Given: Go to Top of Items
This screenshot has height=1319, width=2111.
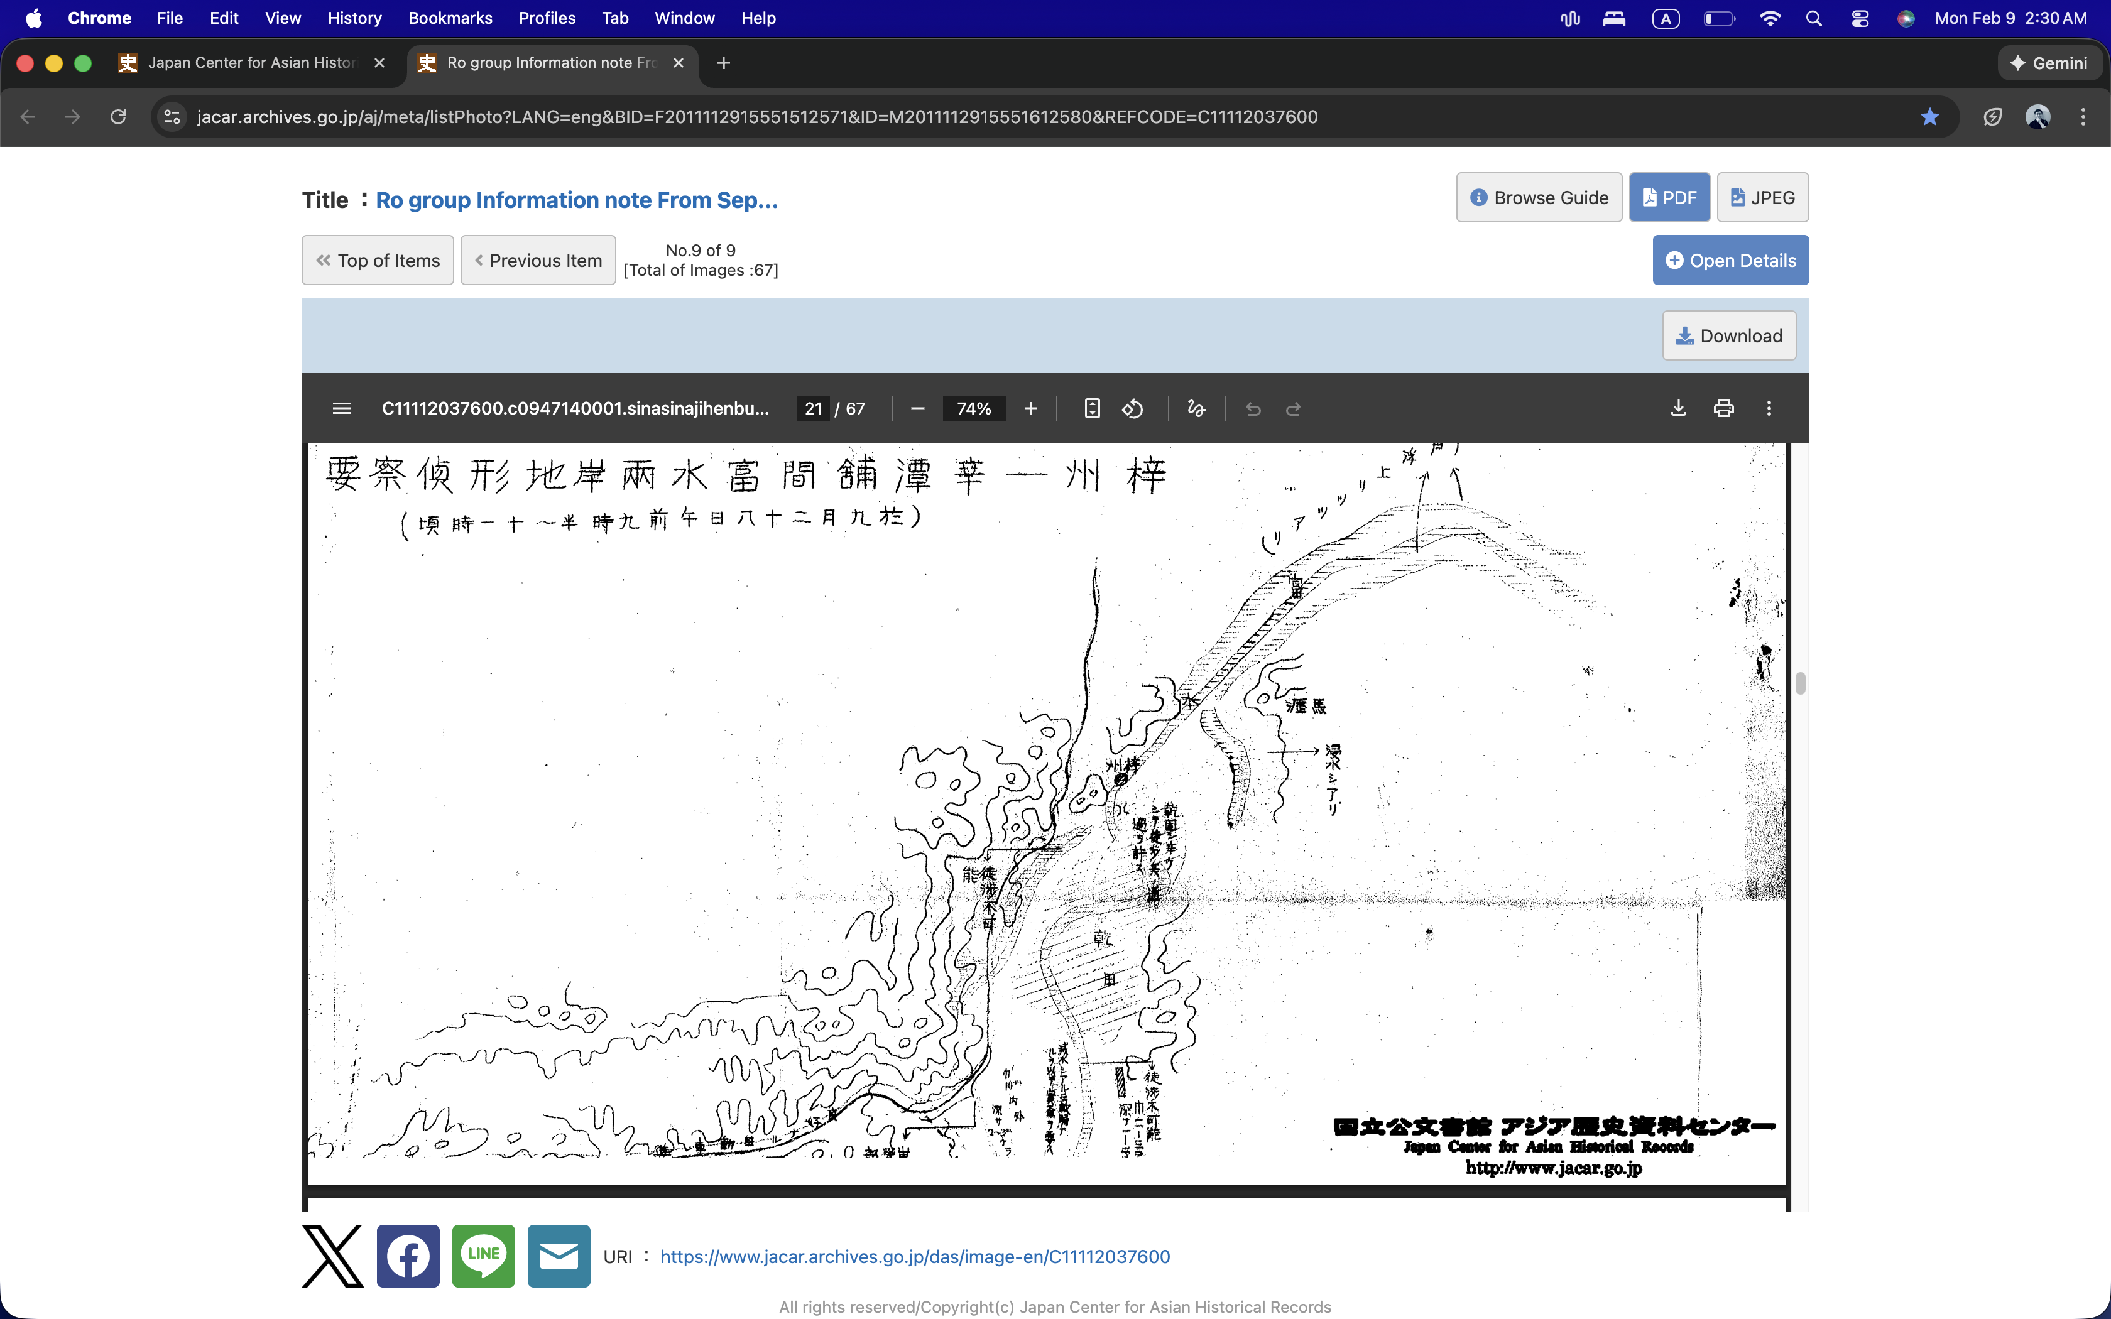Looking at the screenshot, I should click(x=378, y=260).
